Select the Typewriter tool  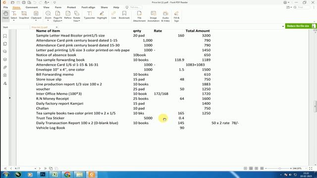[89, 15]
